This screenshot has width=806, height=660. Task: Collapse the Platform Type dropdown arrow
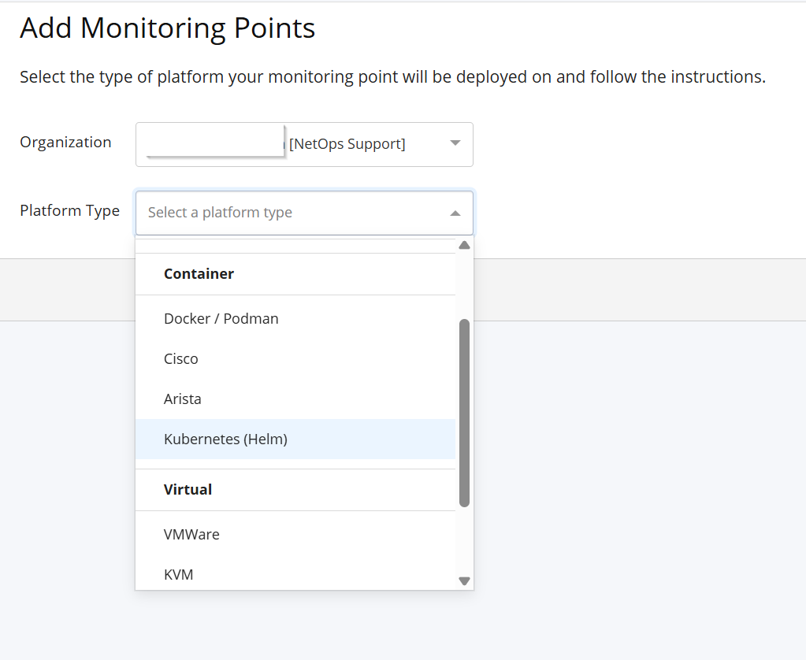click(x=455, y=213)
